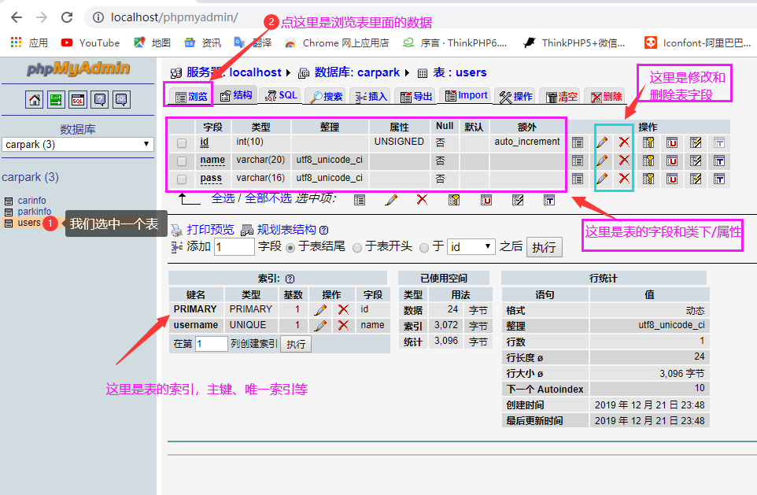The image size is (757, 495).
Task: Add fulltext index to pass field via T icon
Action: 719,178
